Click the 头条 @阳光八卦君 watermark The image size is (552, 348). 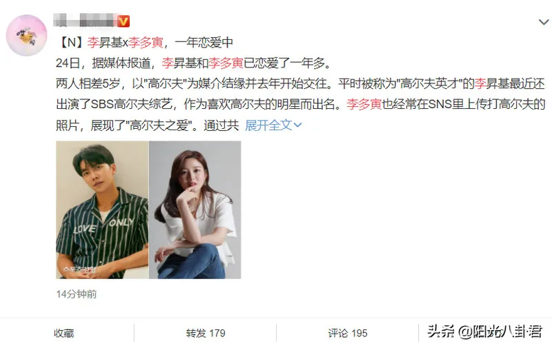[484, 332]
